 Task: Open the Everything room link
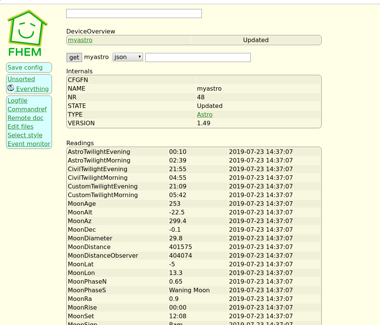click(32, 89)
